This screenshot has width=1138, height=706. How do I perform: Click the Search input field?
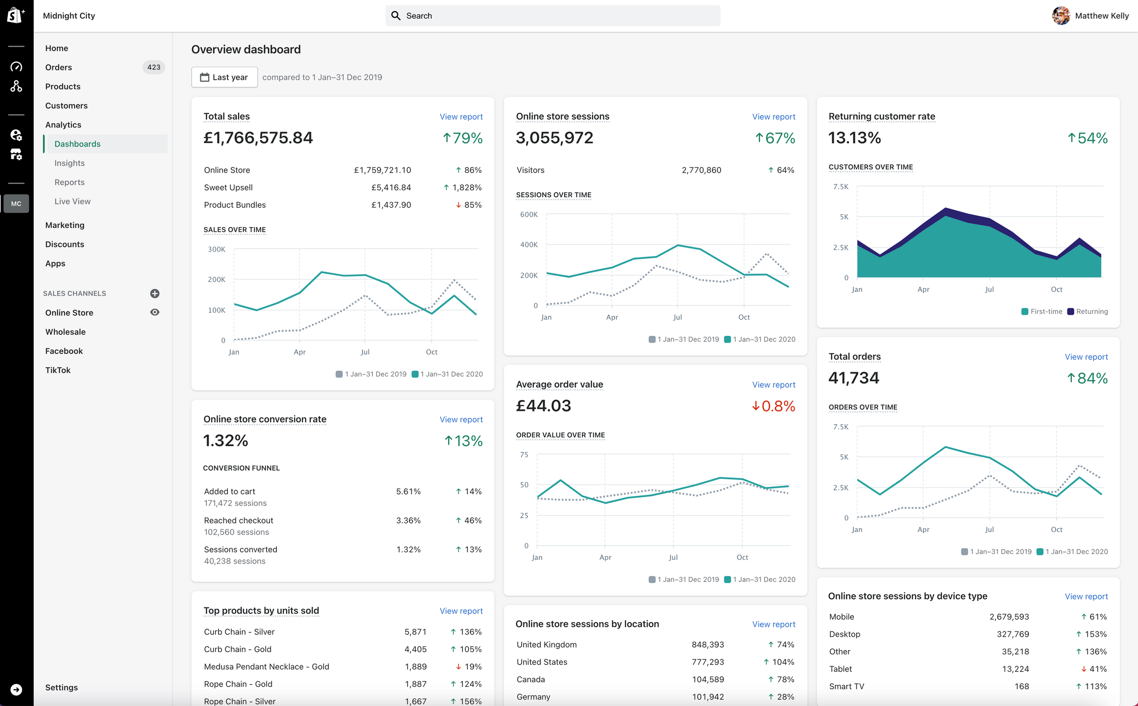tap(553, 16)
